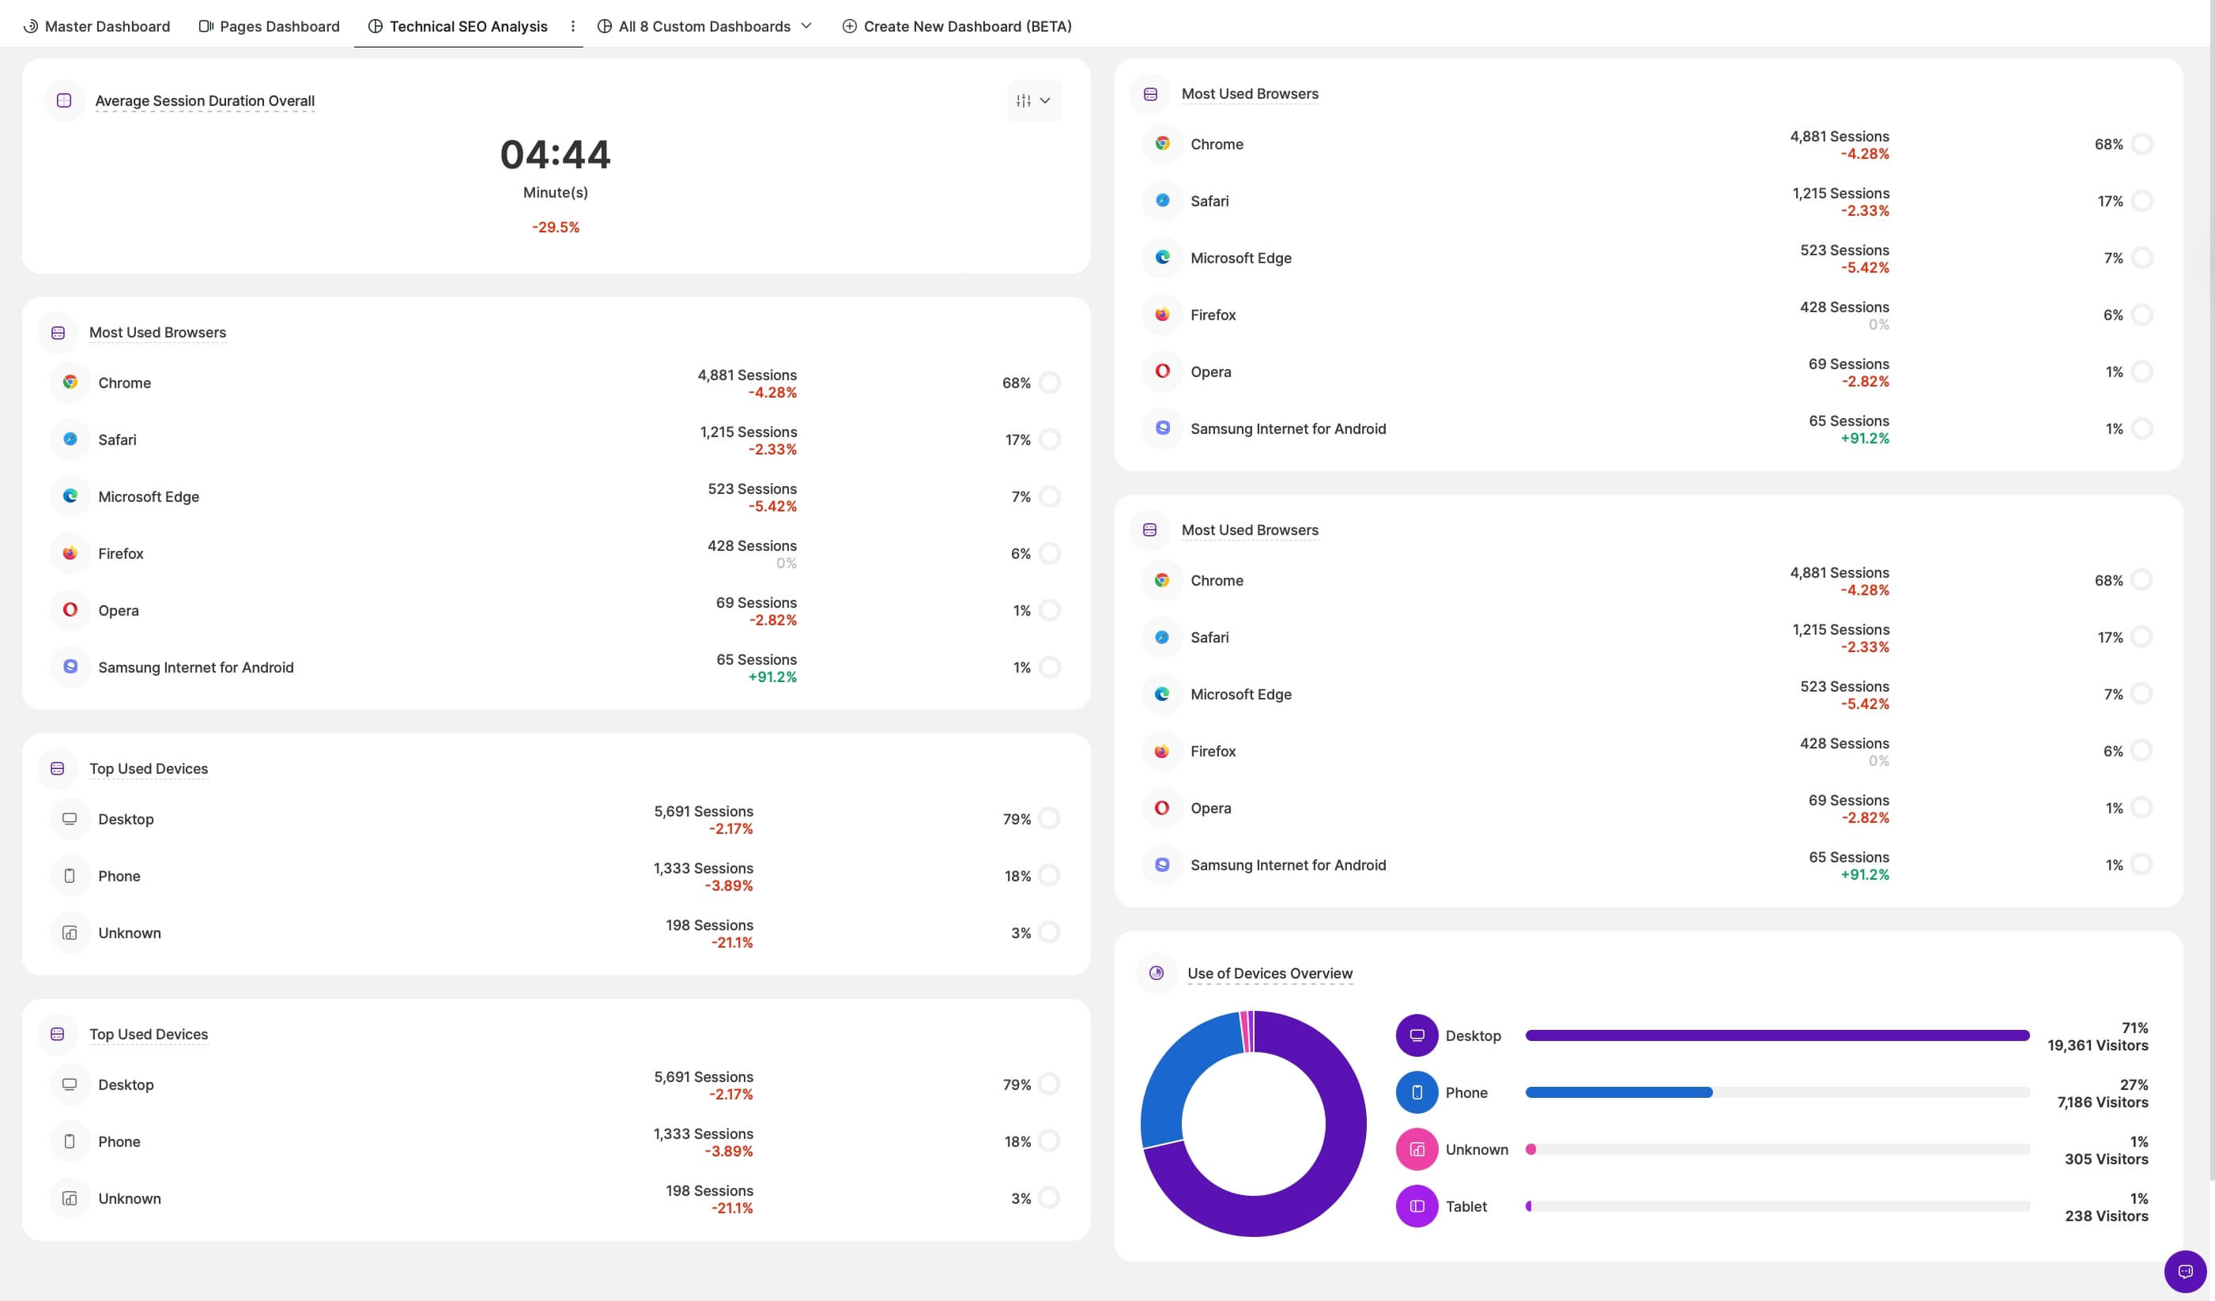Click the Use of Devices Overview widget icon
Image resolution: width=2215 pixels, height=1301 pixels.
click(1156, 973)
